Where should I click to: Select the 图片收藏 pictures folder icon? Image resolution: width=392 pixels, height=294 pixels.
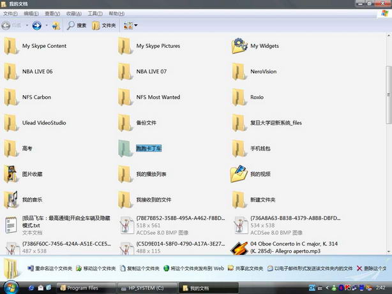11,173
